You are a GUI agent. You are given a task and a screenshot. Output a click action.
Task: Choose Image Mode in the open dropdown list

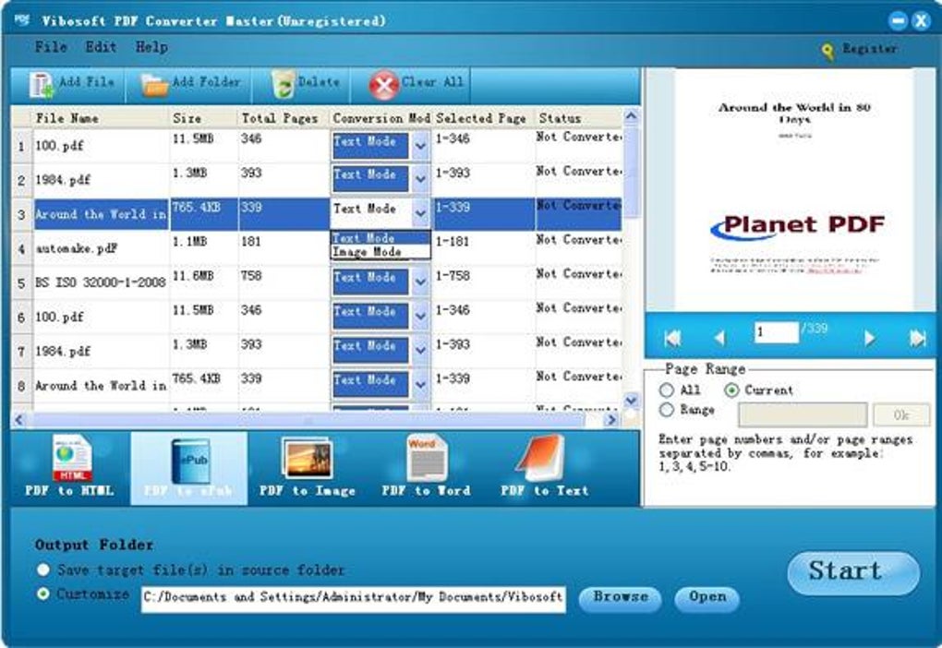380,252
